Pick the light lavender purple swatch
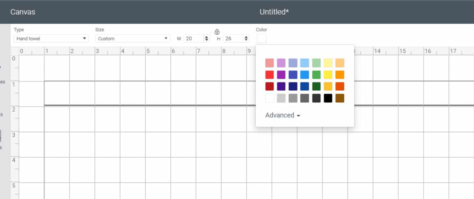This screenshot has width=474, height=199. [281, 63]
